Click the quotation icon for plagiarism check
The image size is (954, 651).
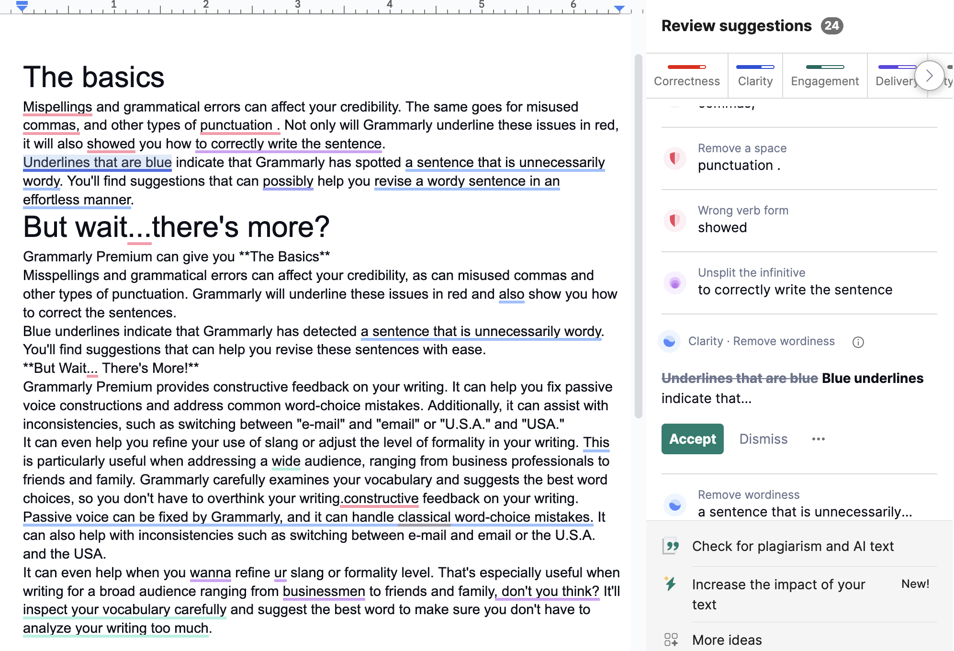tap(670, 546)
